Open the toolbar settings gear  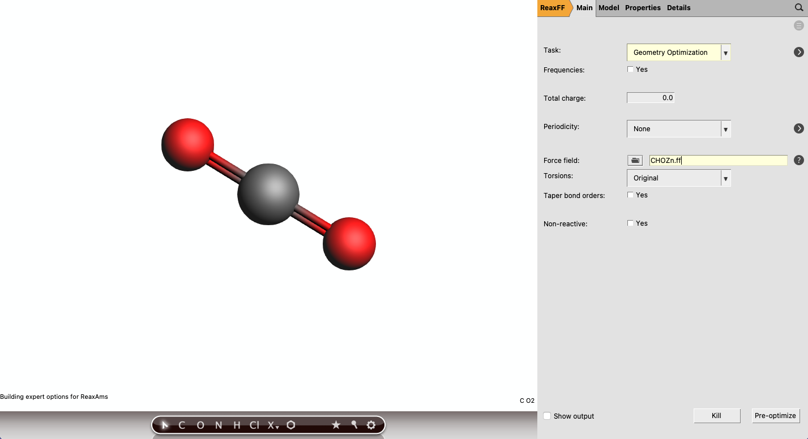coord(370,425)
